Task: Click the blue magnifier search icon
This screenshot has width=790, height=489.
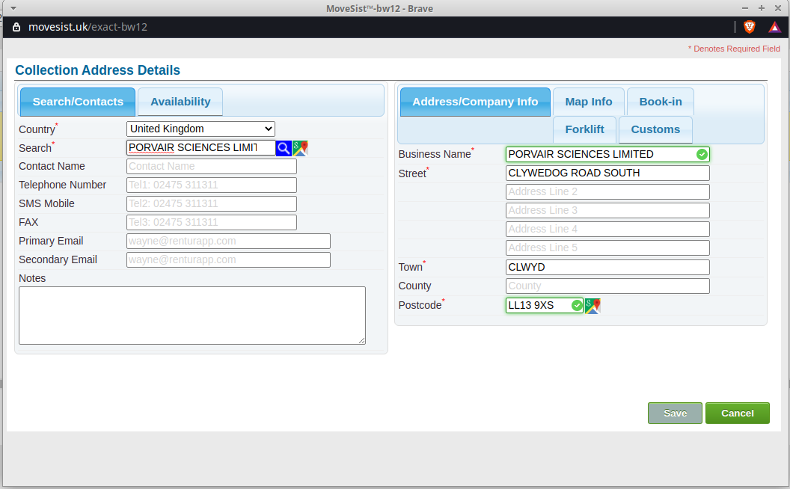Action: pyautogui.click(x=284, y=148)
